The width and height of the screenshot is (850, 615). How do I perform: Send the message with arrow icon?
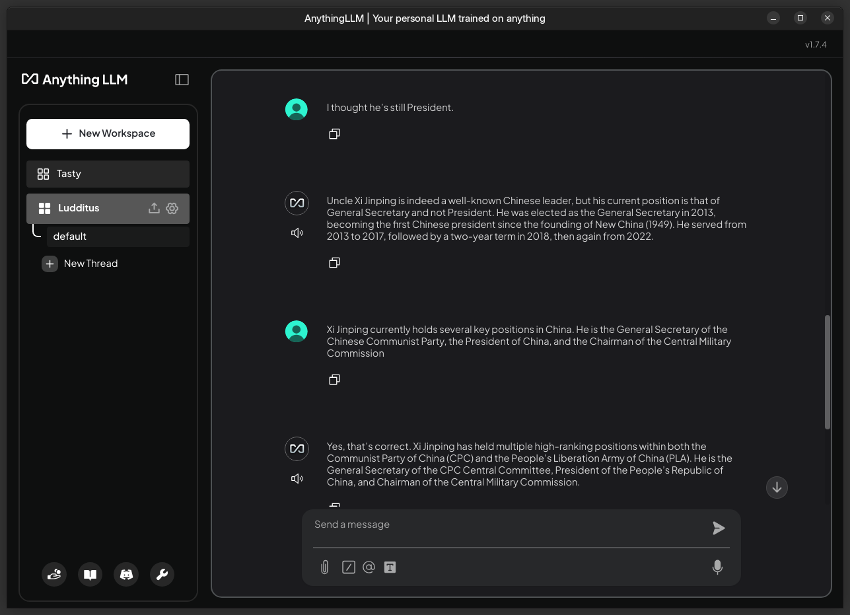coord(719,528)
